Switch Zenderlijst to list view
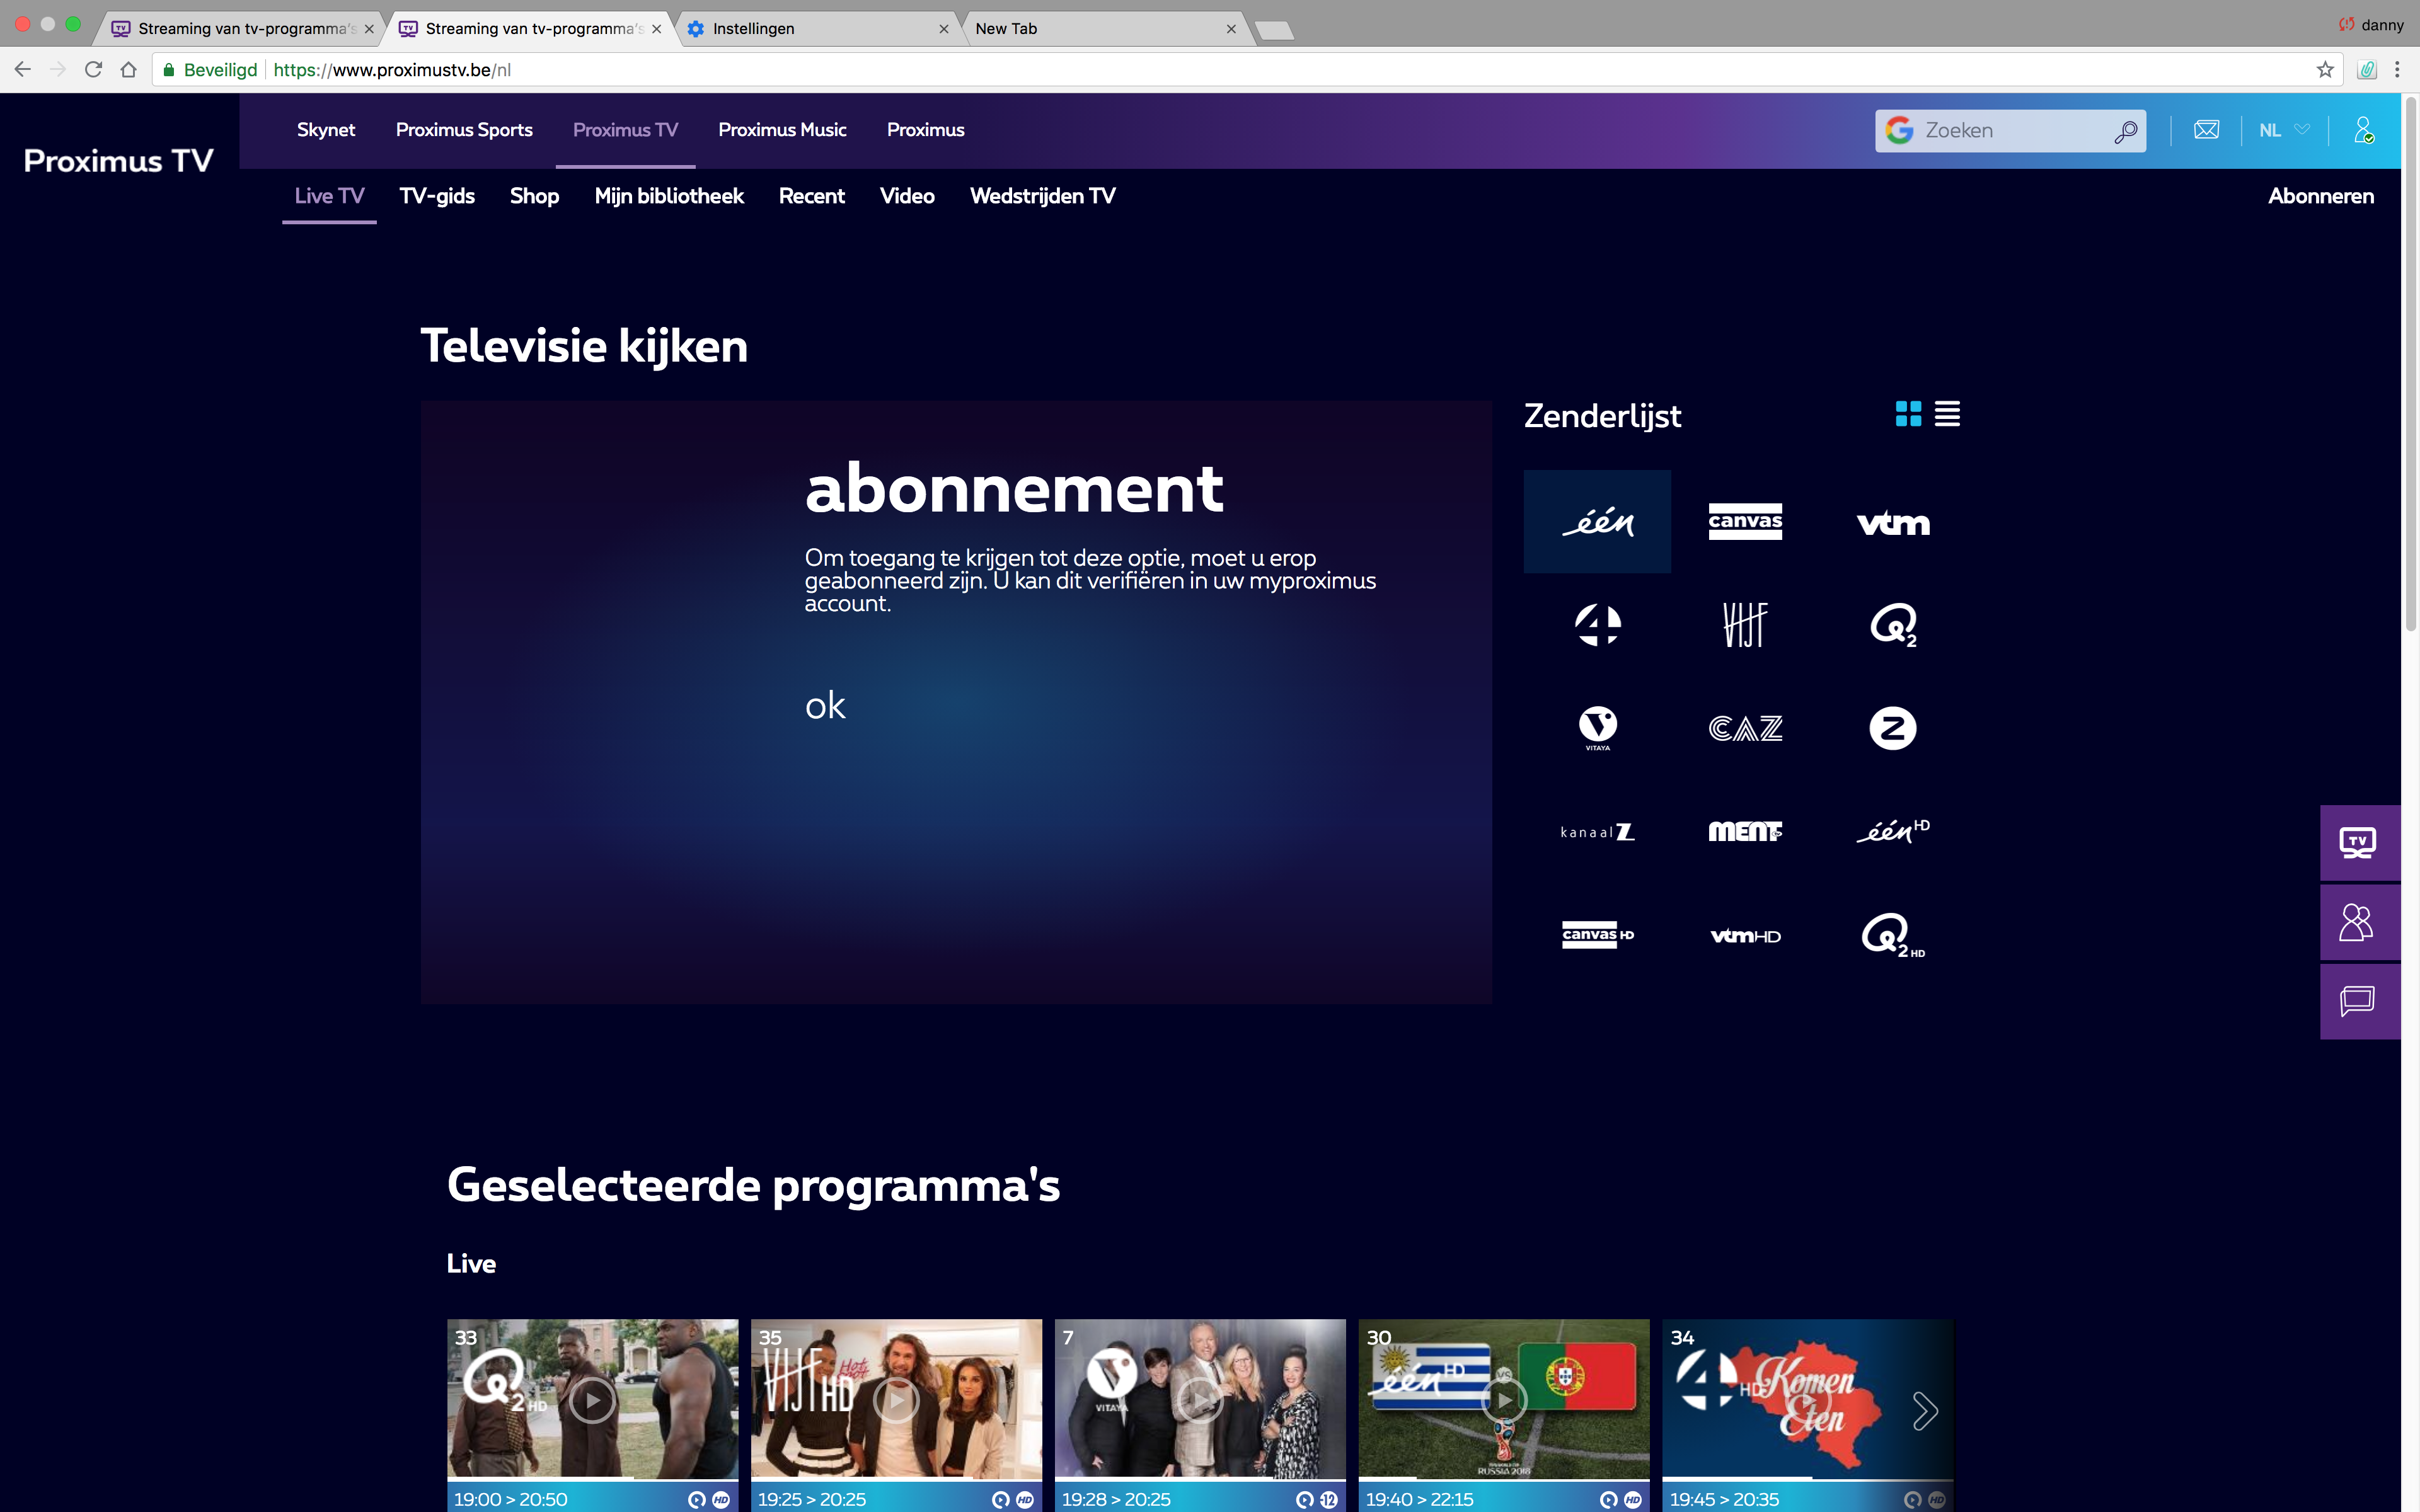Screen dimensions: 2420x1512 1947,414
